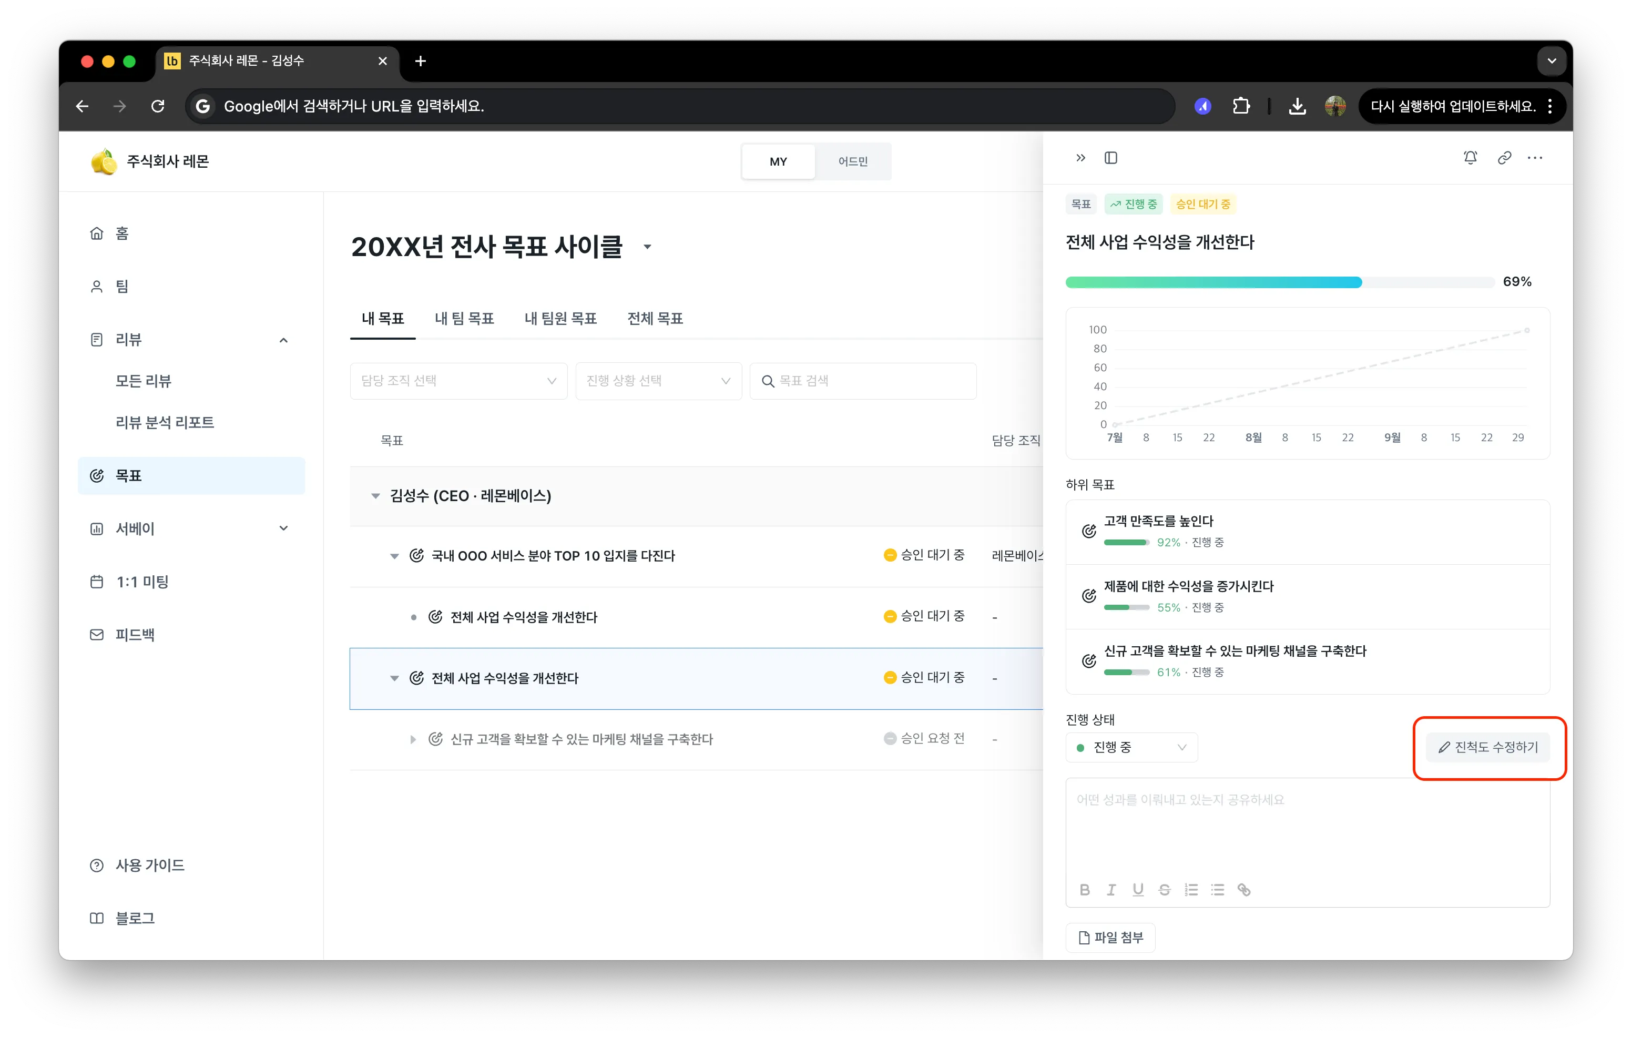Reload the browser page
Viewport: 1632px width, 1038px height.
(x=157, y=106)
